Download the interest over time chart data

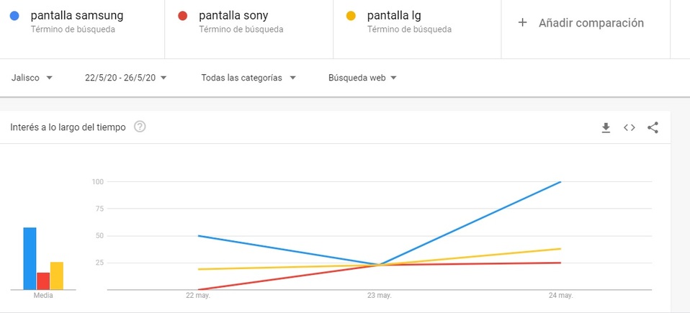pos(606,127)
